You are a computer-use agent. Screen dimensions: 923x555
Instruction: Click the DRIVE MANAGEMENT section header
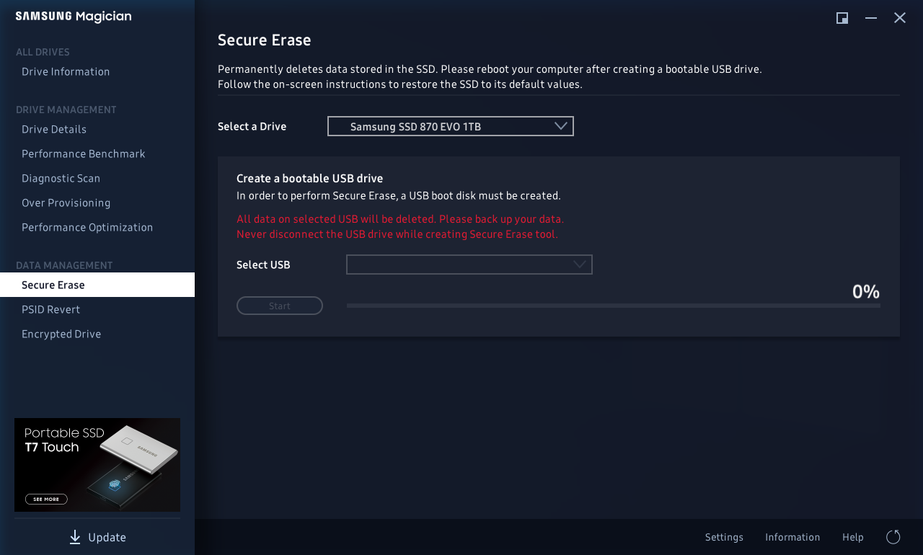click(66, 110)
